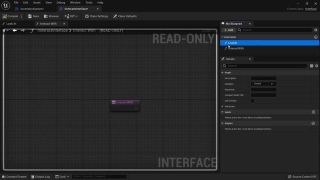Click the InteractInterface breadcrumb

[x=52, y=30]
